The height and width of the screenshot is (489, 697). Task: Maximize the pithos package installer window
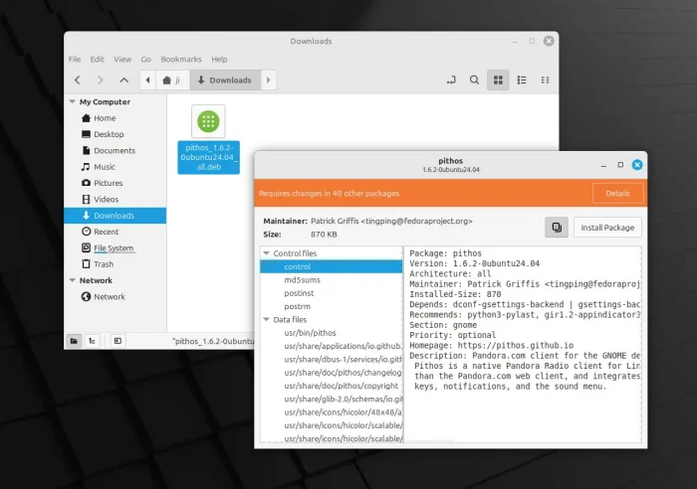pyautogui.click(x=620, y=165)
